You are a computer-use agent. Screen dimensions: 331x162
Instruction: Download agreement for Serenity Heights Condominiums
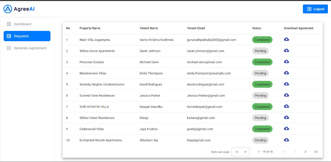coord(287,84)
